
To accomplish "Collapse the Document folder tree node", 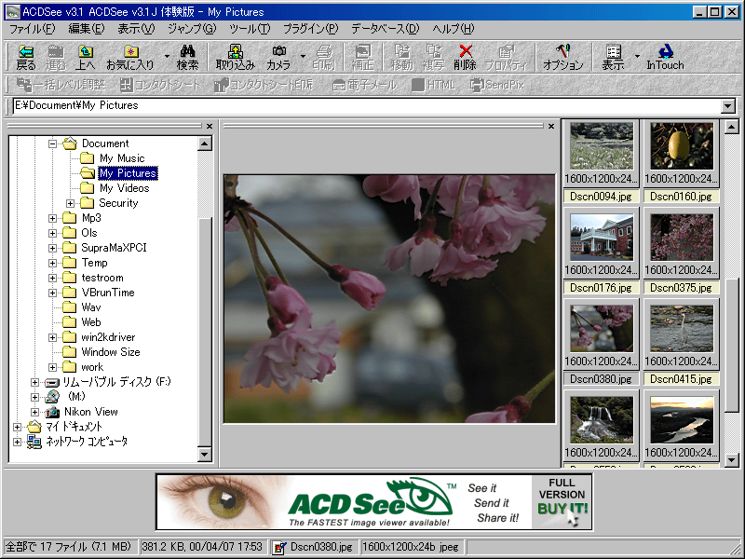I will coord(53,143).
